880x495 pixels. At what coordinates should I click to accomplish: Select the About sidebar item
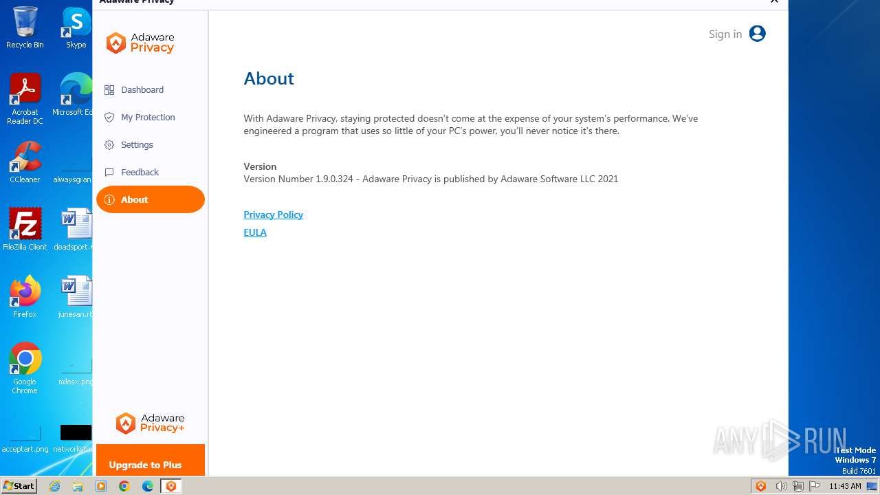[x=150, y=199]
